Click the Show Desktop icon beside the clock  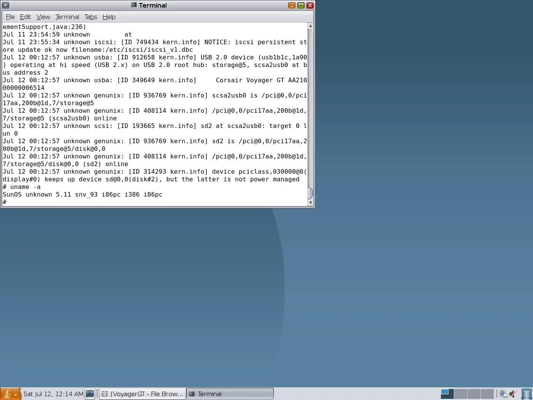(90, 394)
